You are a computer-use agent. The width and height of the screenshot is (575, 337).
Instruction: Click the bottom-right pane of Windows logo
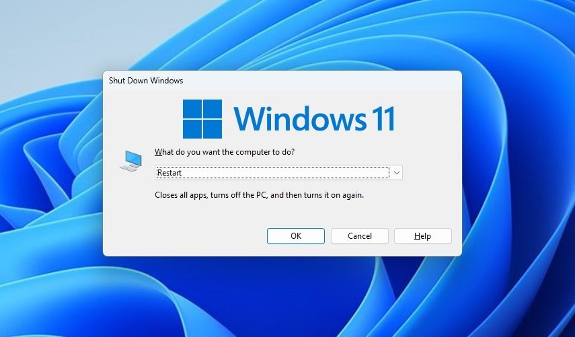tap(213, 129)
